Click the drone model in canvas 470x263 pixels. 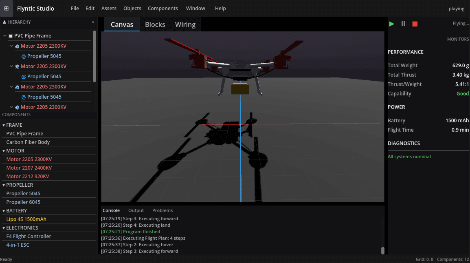[x=240, y=69]
